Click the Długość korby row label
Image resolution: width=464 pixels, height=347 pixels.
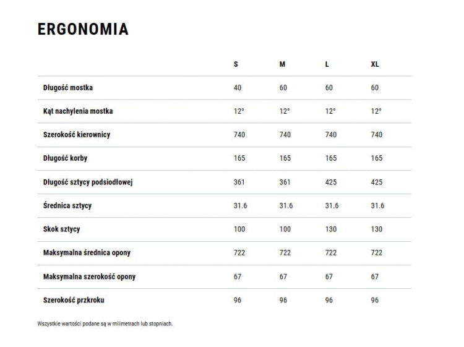(x=65, y=158)
